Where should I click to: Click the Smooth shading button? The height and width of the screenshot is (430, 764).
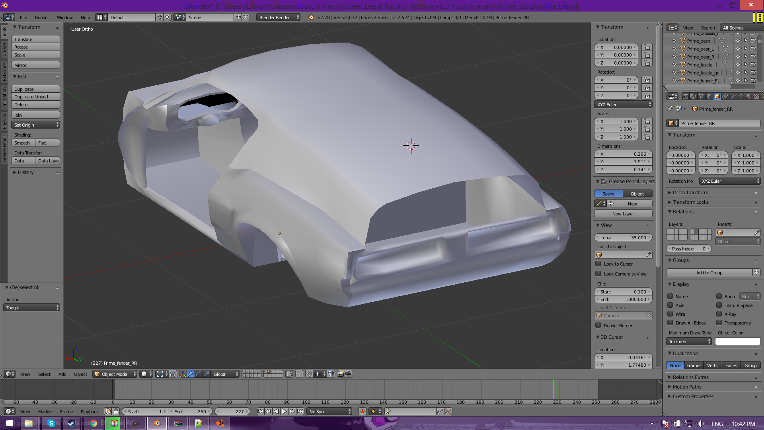tap(23, 143)
